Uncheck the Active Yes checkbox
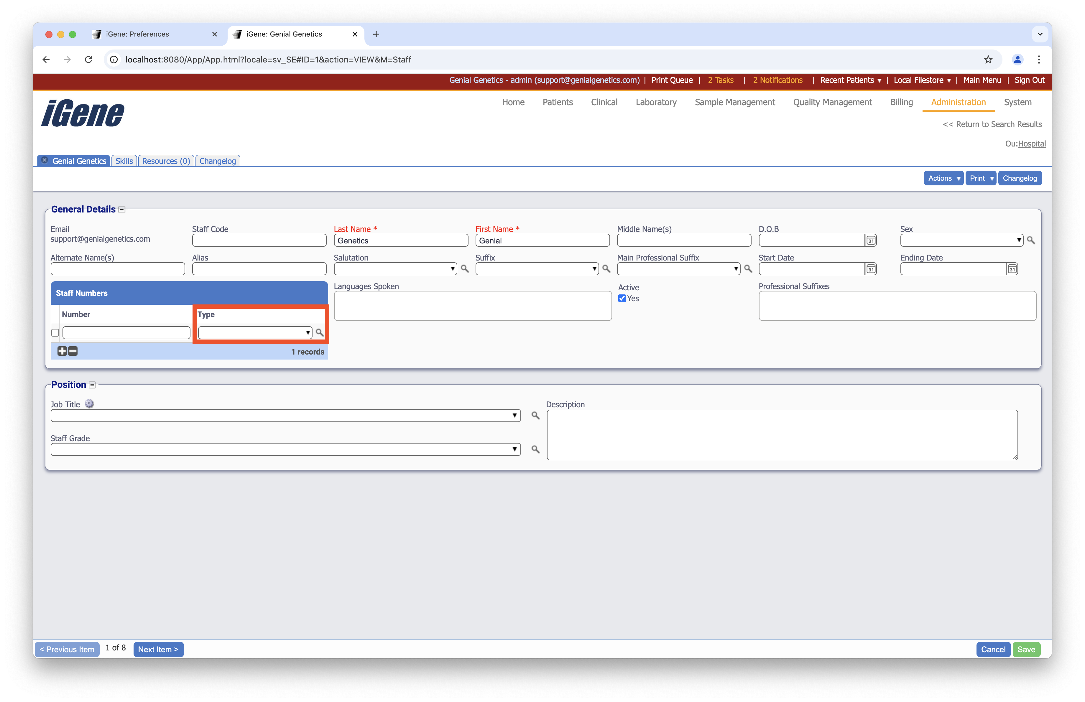 622,298
